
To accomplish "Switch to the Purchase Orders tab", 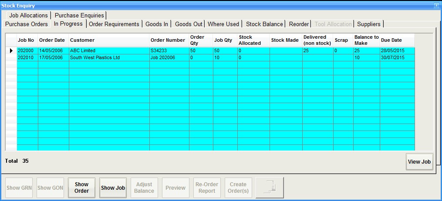I will [27, 24].
